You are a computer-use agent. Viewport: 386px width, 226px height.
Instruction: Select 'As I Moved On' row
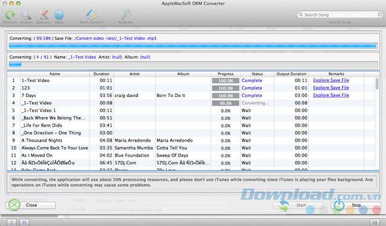tap(191, 155)
